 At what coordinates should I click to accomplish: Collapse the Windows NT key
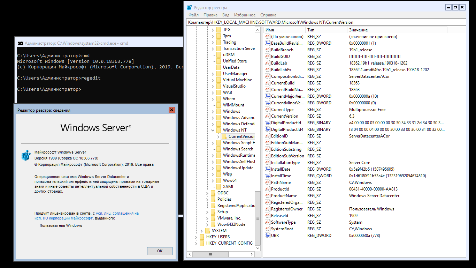tap(213, 130)
